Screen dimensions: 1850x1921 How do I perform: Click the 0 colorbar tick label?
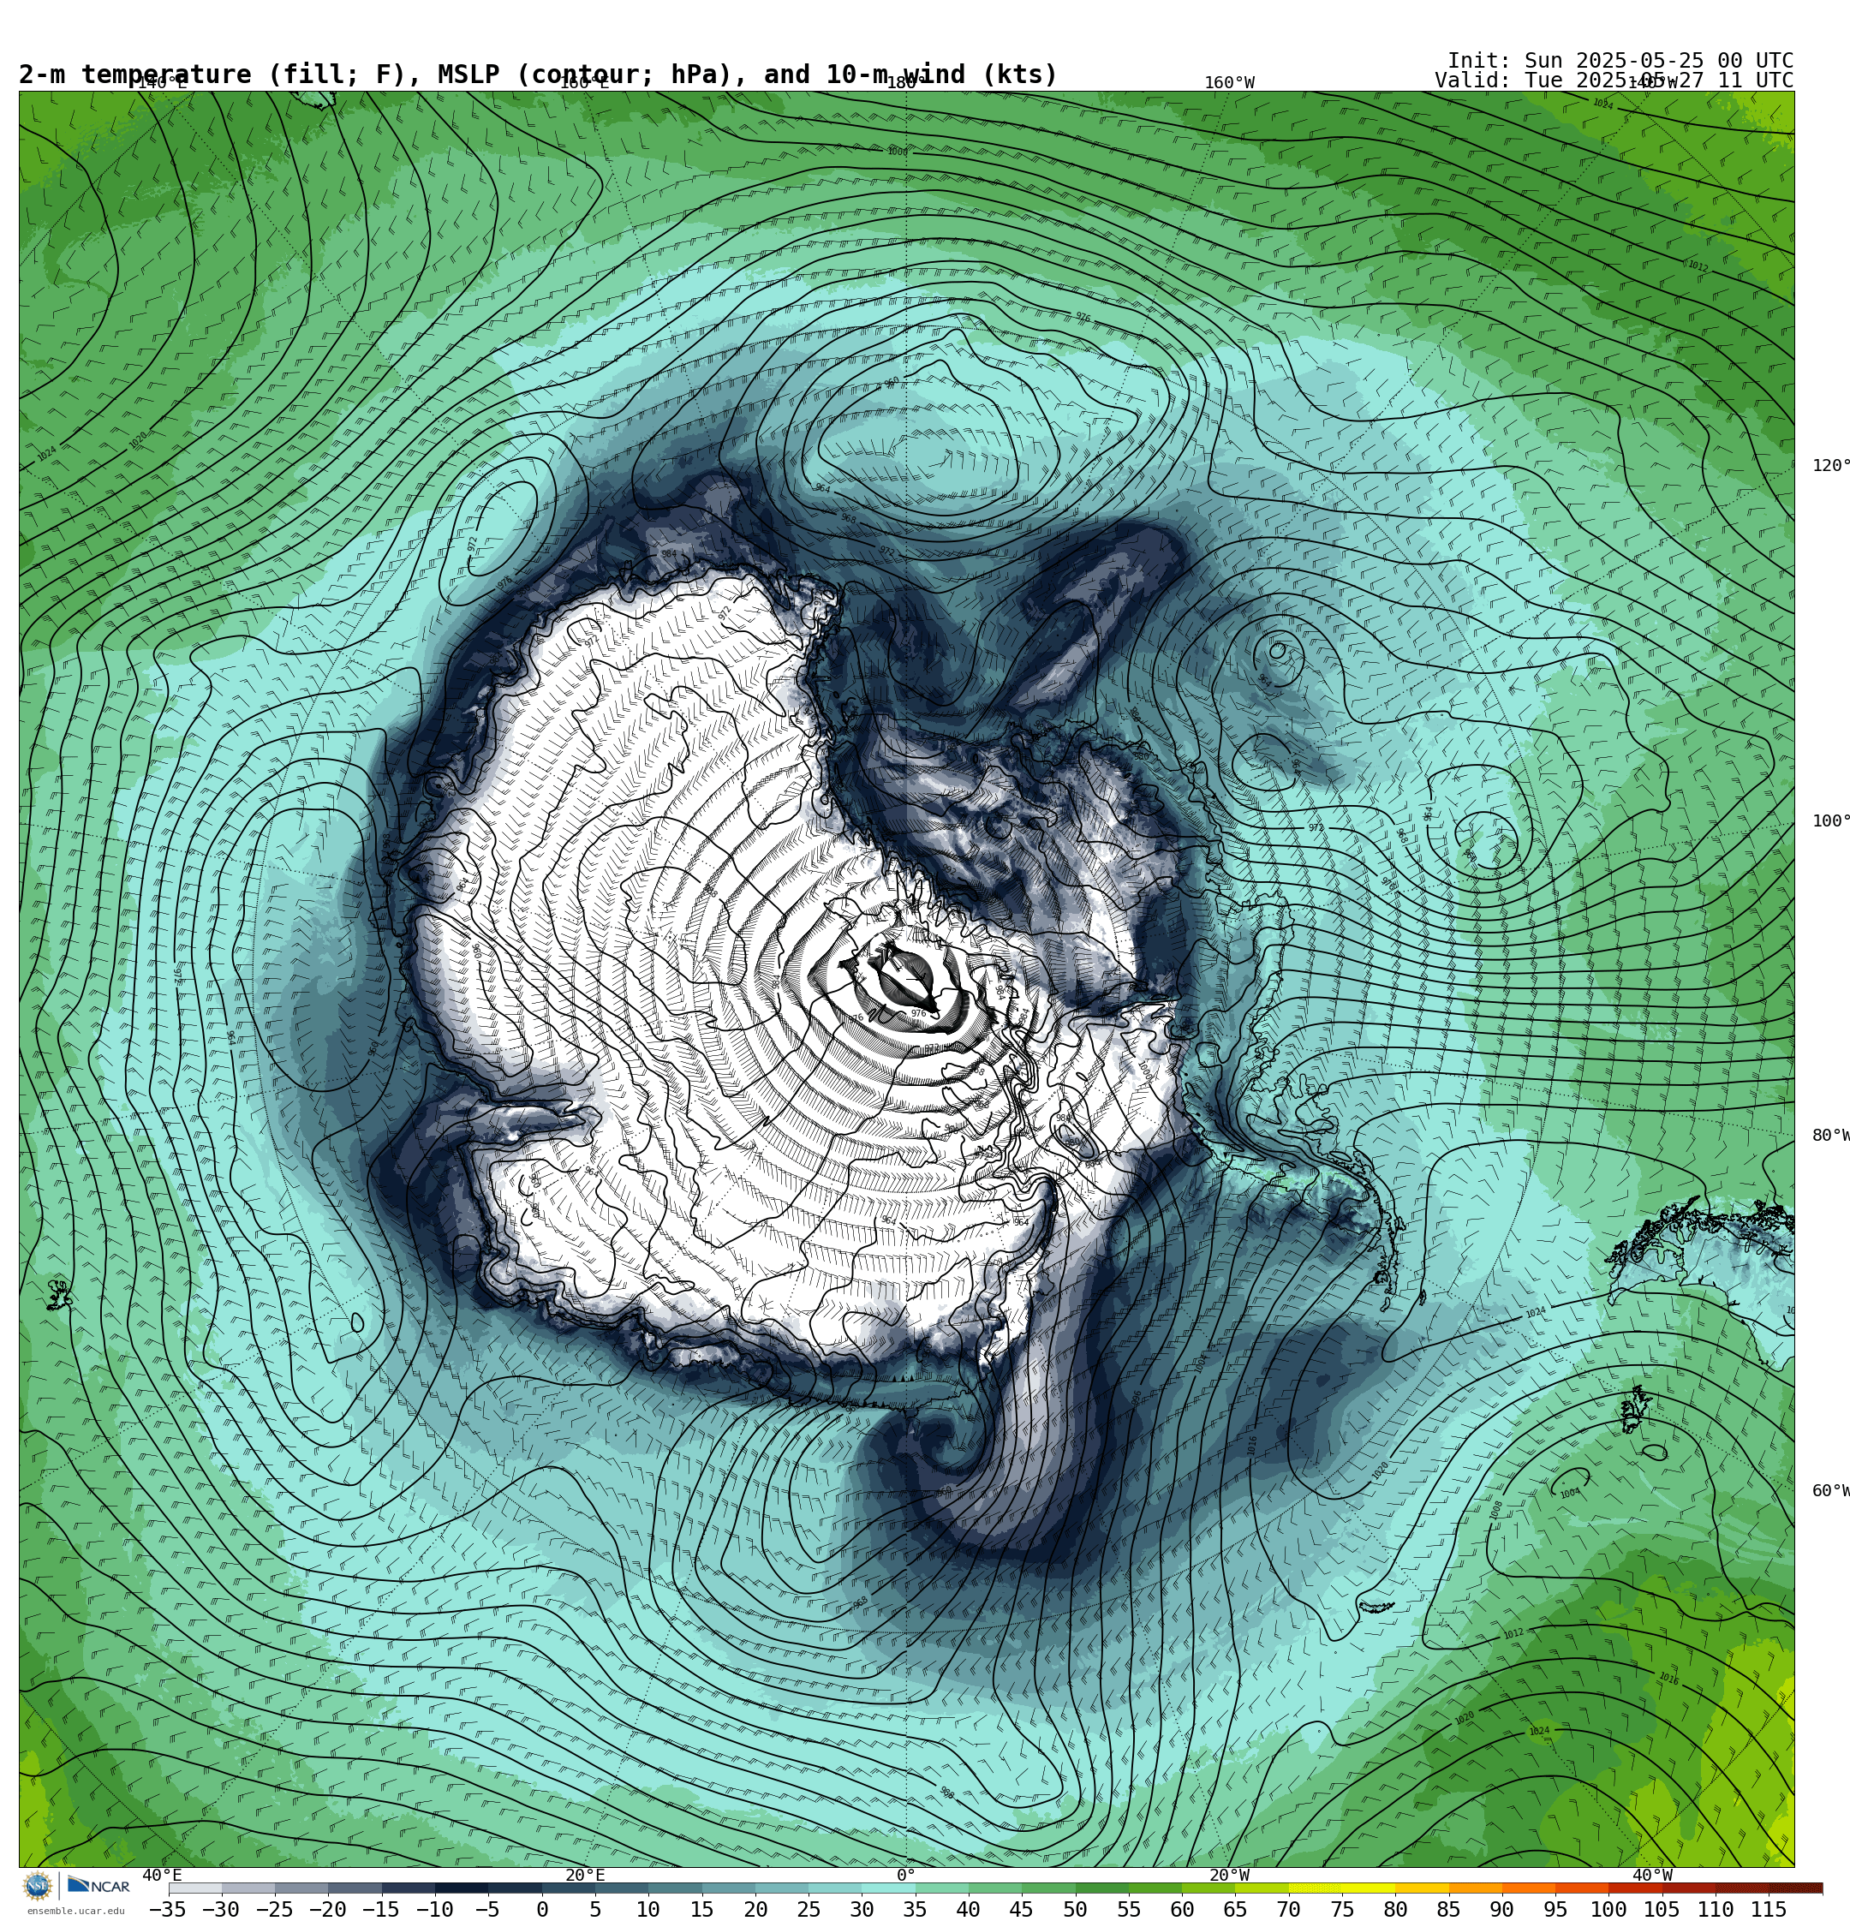542,1909
